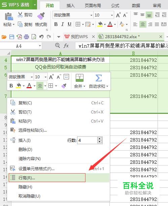Toggle top vertical alignment in ribbon
This screenshot has width=168, height=206.
[x=136, y=14]
